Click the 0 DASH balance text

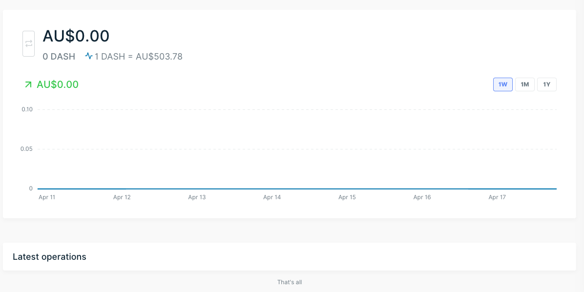(x=59, y=57)
